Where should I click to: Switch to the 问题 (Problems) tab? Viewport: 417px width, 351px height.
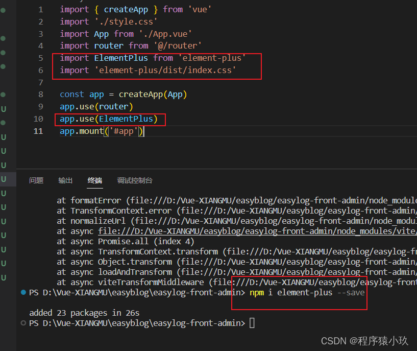coord(36,180)
